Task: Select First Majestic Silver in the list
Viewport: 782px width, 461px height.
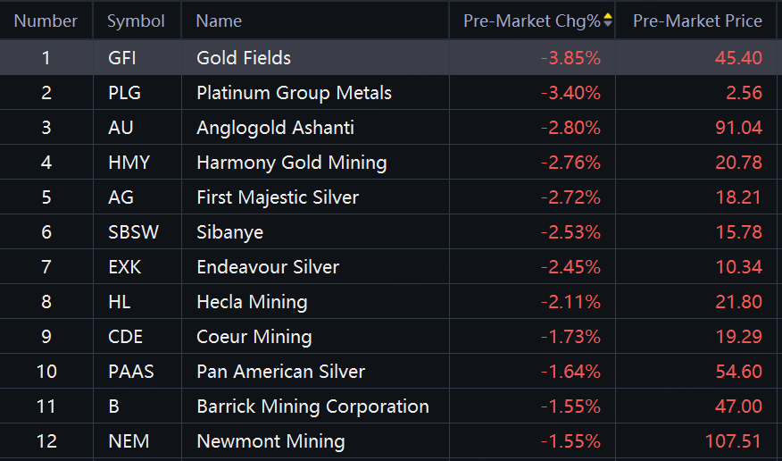Action: (x=278, y=197)
